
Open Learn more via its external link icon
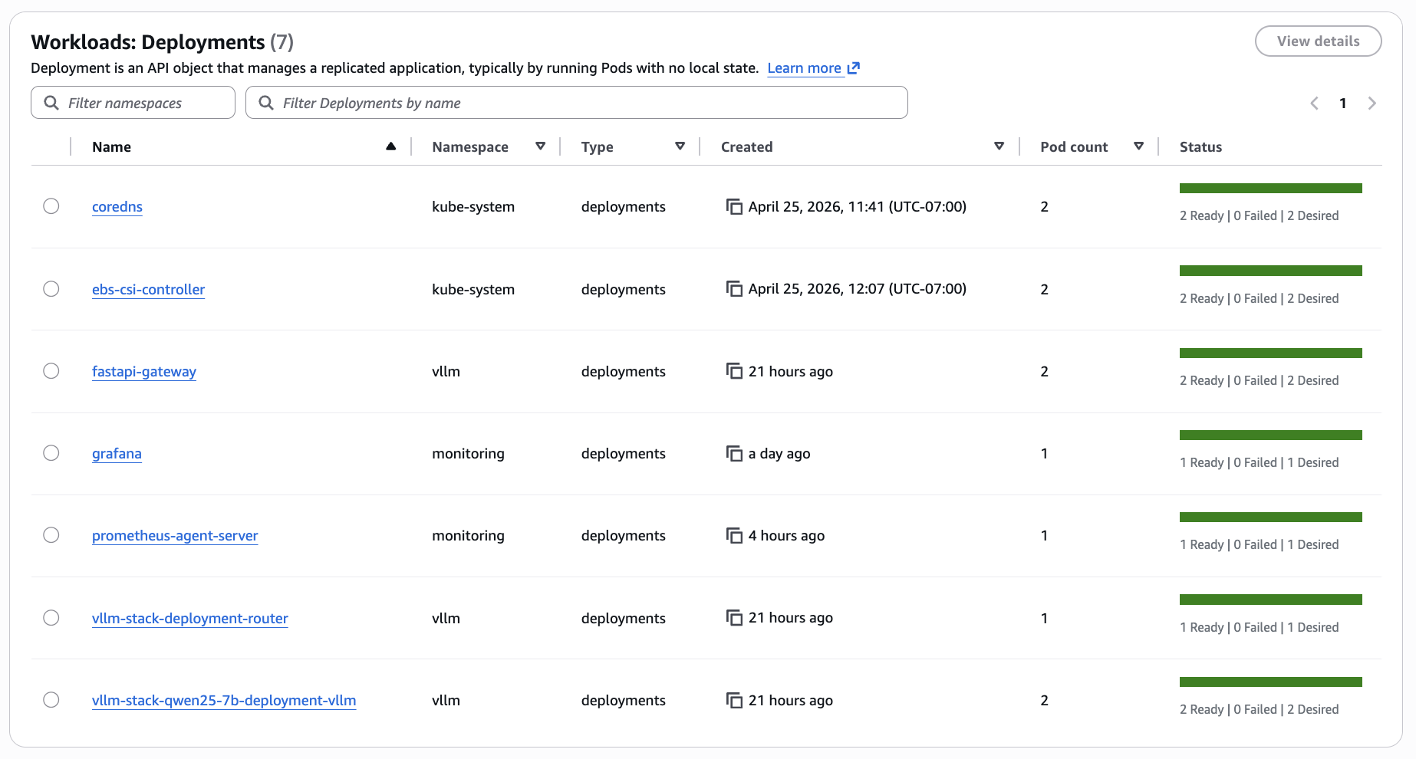click(x=854, y=68)
